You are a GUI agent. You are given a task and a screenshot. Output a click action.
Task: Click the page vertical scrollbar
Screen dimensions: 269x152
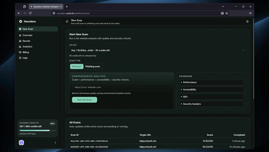[254, 59]
